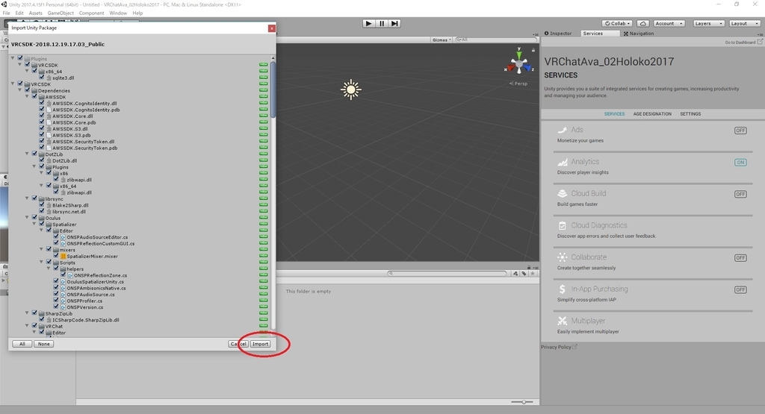Open the Account dropdown
This screenshot has height=414, width=765.
[x=669, y=23]
